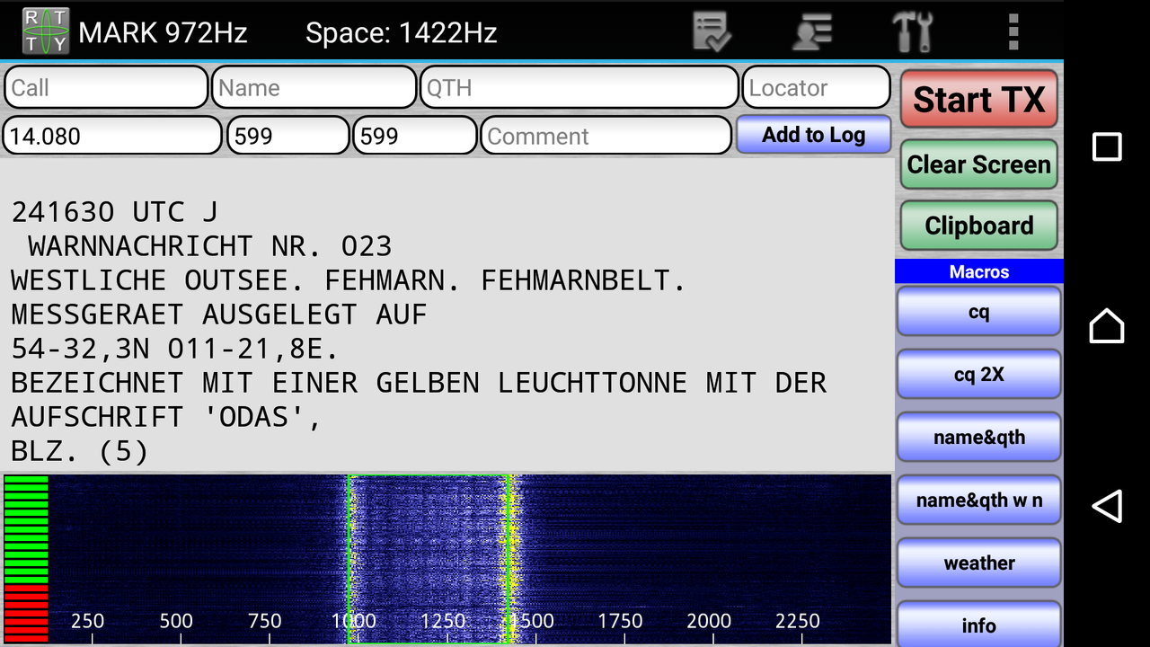The height and width of the screenshot is (647, 1150).
Task: Send the info macro
Action: pos(979,625)
